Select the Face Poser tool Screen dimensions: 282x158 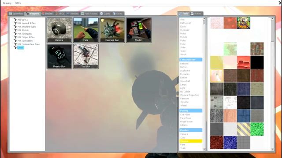186,118
